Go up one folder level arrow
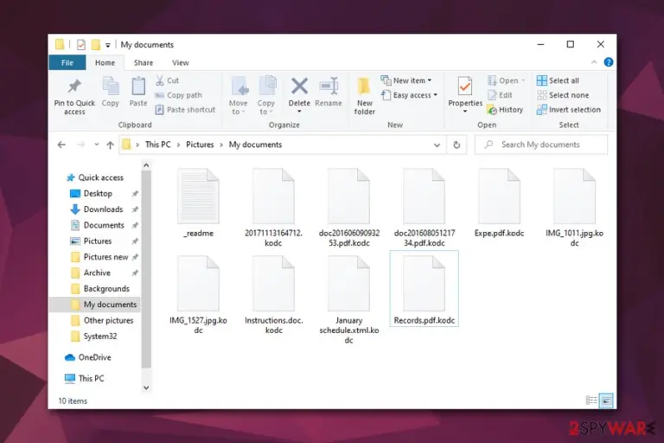The image size is (664, 443). coord(110,145)
